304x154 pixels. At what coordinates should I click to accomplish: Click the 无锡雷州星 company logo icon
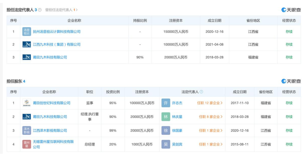[x=26, y=144]
